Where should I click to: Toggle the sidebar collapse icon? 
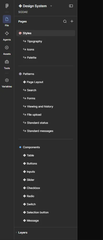(x=71, y=6)
